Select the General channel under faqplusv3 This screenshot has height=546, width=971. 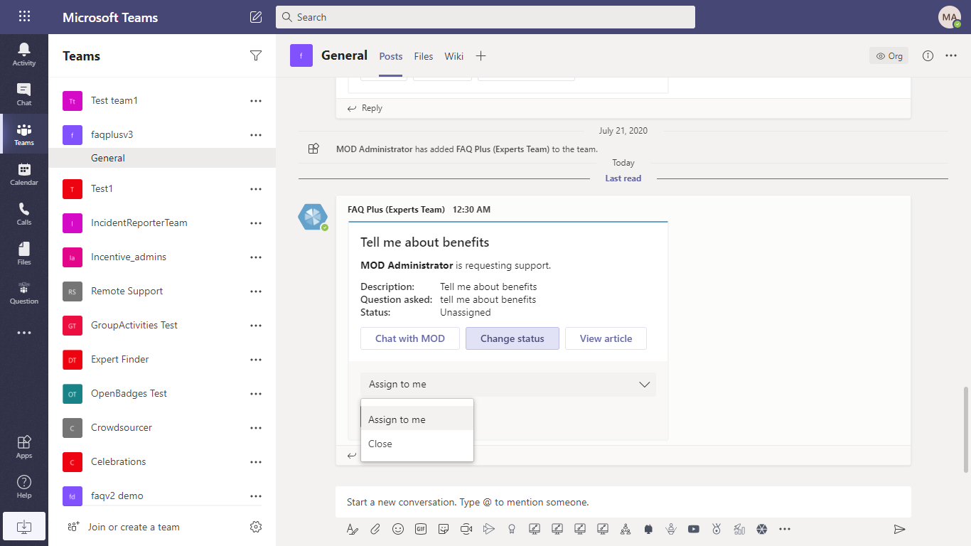tap(162, 158)
